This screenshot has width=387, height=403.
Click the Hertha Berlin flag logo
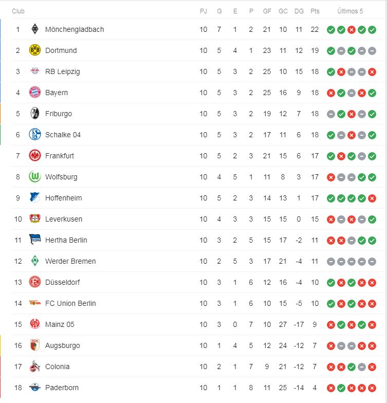34,240
